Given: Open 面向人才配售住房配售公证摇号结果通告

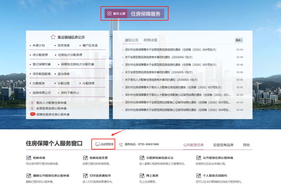Looking at the screenshot, I should 178,95.
